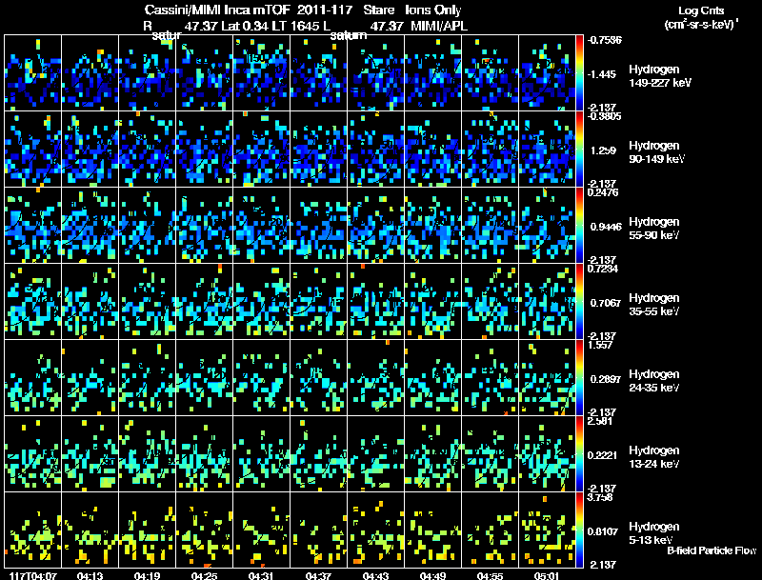Open the Hydrogen 90-149 keV panel at 04:19

[148, 150]
